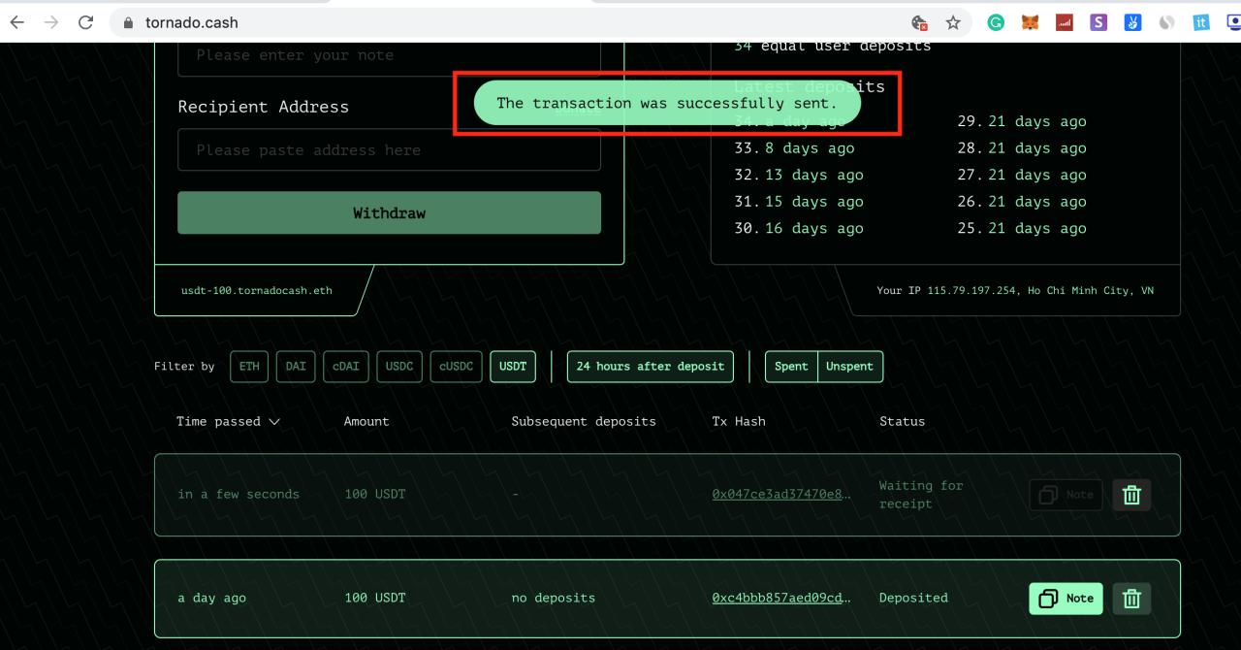Screen dimensions: 1241x650
Task: Click the "Recipient Address" label
Action: pyautogui.click(x=263, y=107)
